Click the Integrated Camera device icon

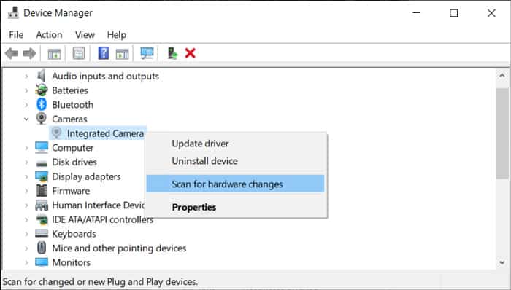tap(57, 133)
